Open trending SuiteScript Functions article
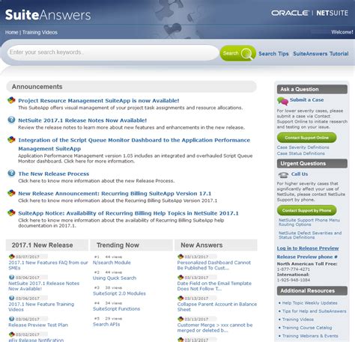Screen dimensions: 355x342 point(116,309)
